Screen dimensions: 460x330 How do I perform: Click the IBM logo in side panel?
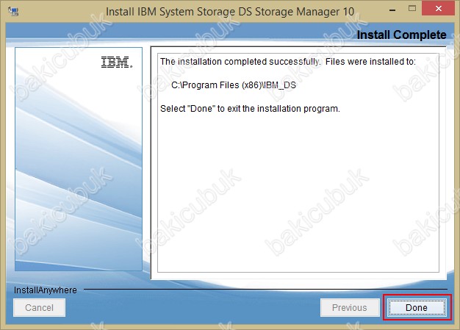pyautogui.click(x=116, y=62)
